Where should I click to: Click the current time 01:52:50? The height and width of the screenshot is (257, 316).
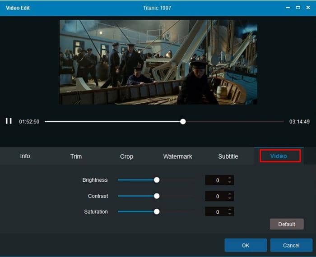[x=29, y=122]
